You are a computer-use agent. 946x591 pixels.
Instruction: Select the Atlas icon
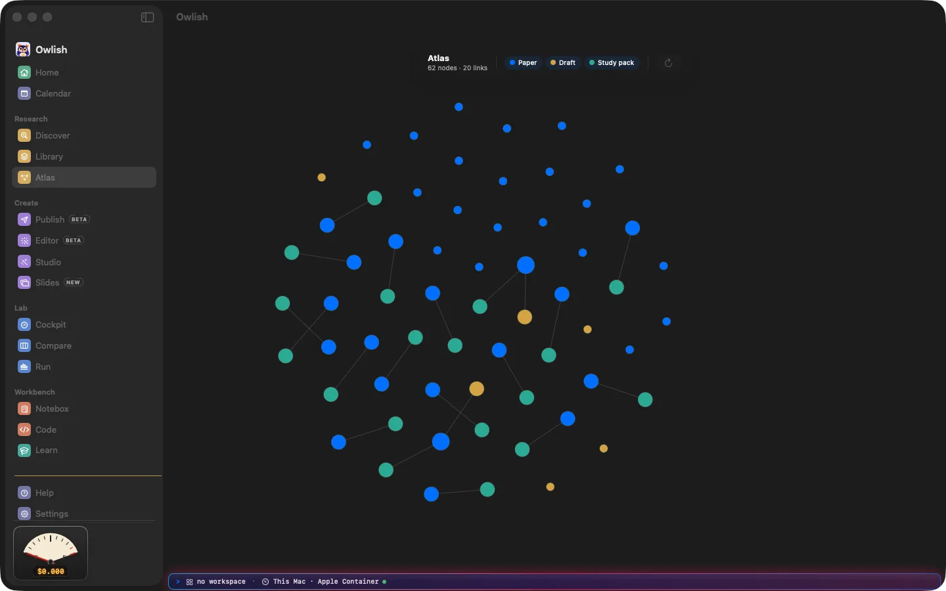(24, 177)
